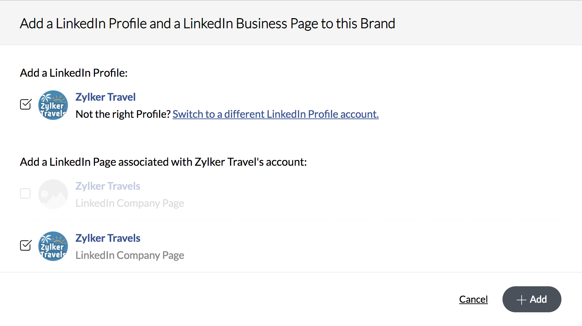Uncheck the active Zylker Travels company page checkbox
The height and width of the screenshot is (326, 582).
pyautogui.click(x=25, y=246)
